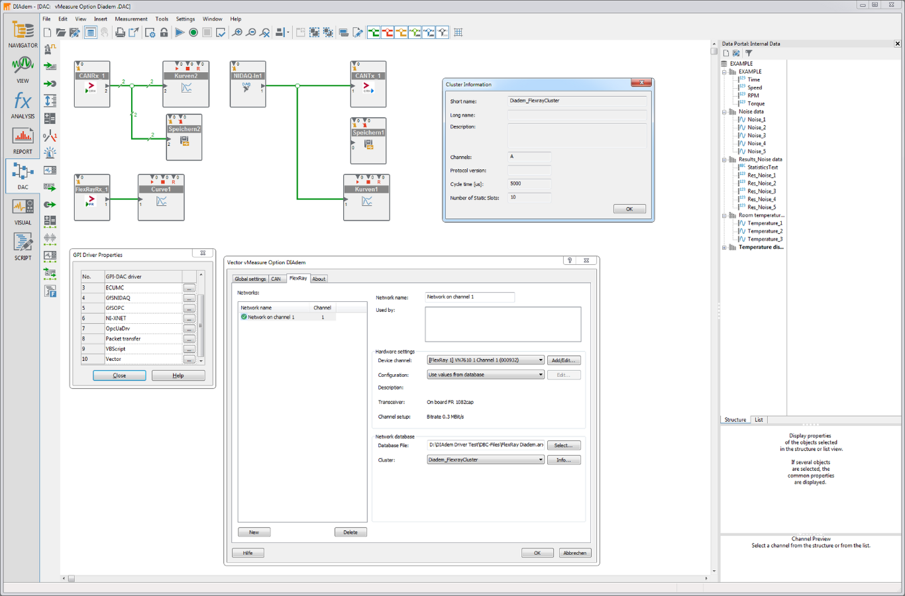Click OK in the Cluster Information dialog
The height and width of the screenshot is (596, 905).
point(629,209)
